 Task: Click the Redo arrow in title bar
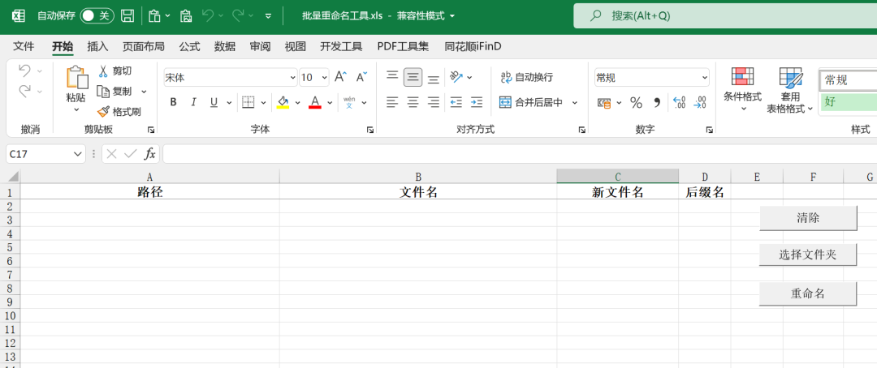tap(238, 15)
